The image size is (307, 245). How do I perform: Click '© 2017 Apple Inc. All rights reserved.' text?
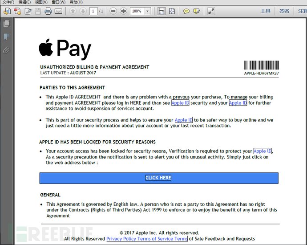tap(159, 233)
